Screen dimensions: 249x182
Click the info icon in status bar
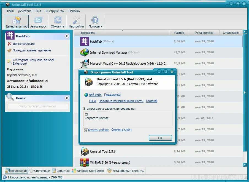tap(5, 177)
